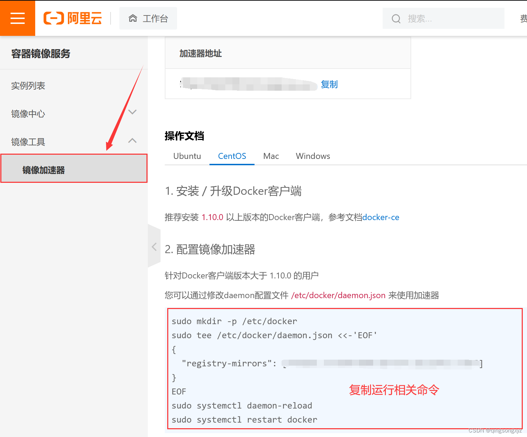Click the sudo tee daemon.json command line
Viewport: 527px width, 437px height.
pyautogui.click(x=274, y=335)
